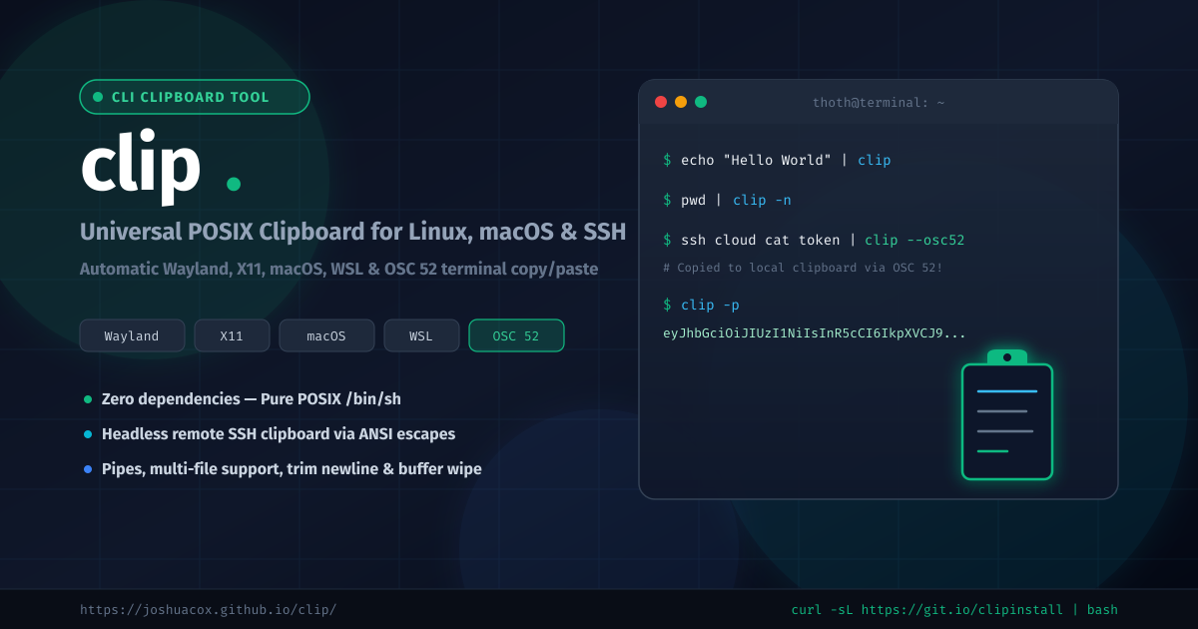Select the Wayland platform chip
This screenshot has width=1198, height=629.
pos(132,335)
